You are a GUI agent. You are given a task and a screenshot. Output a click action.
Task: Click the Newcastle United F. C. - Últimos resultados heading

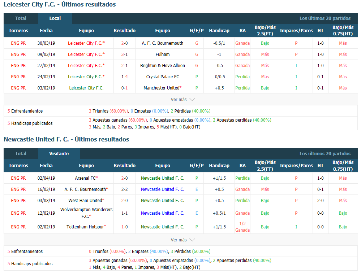[x=66, y=139]
